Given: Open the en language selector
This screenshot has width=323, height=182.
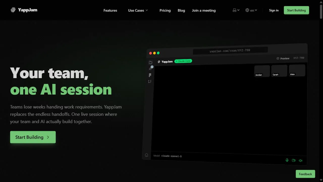Looking at the screenshot, I should tap(251, 10).
